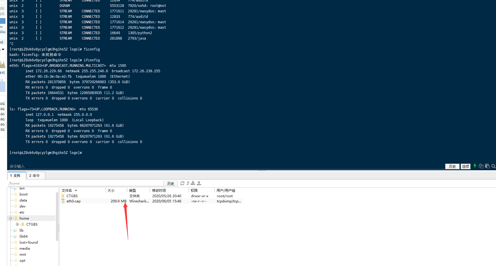Select the lost+found folder in tree
This screenshot has width=496, height=266.
(x=28, y=242)
